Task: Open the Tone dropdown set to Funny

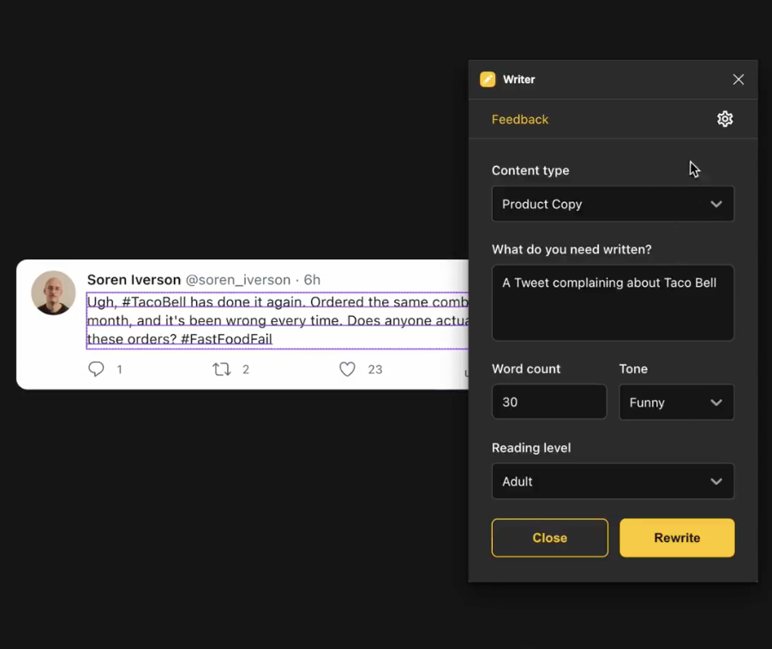Action: pos(676,402)
